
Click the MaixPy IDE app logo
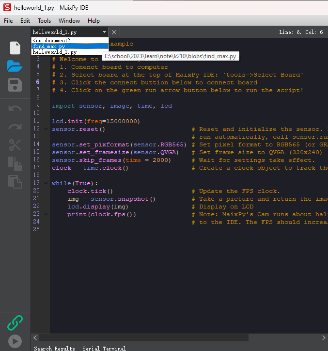click(x=7, y=7)
